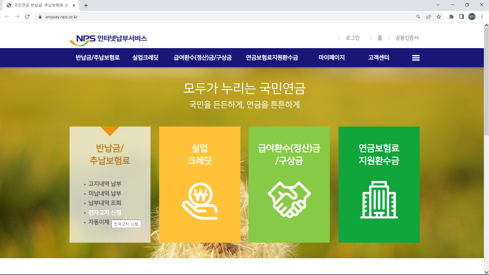Open Chrome's three-dot options menu
The image size is (489, 275).
(x=482, y=17)
